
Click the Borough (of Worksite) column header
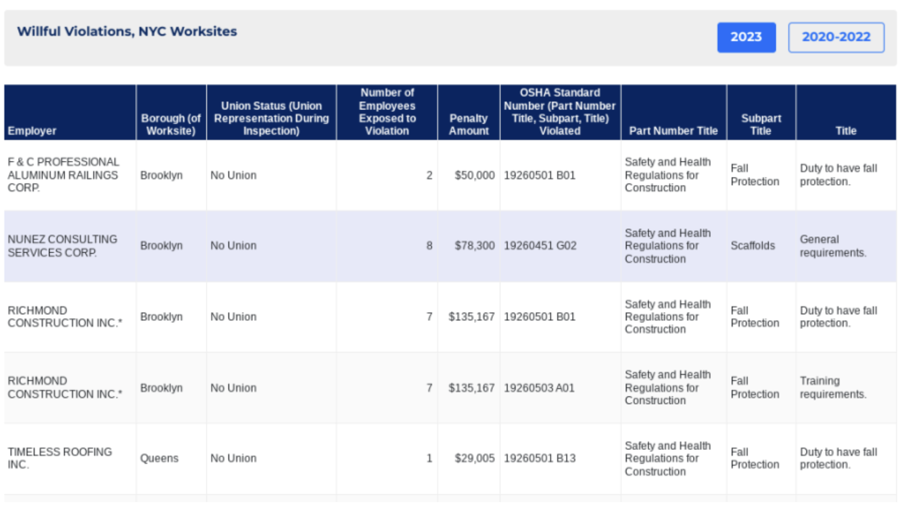pos(171,124)
